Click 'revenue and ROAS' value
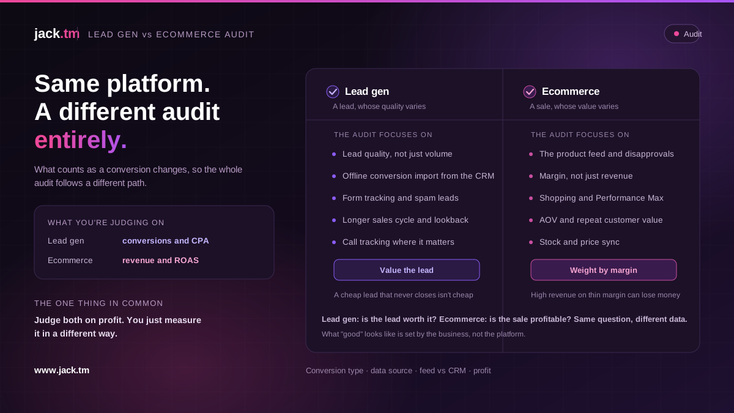Viewport: 734px width, 413px height. 160,261
